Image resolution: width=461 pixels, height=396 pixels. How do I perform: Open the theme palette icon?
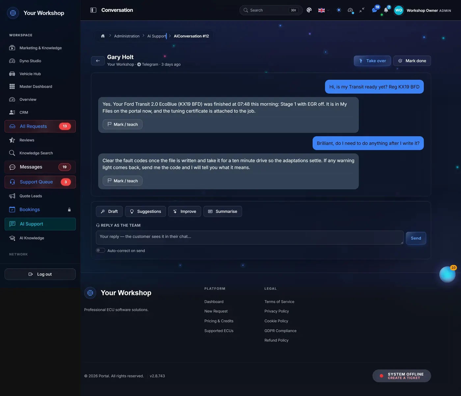pos(309,10)
